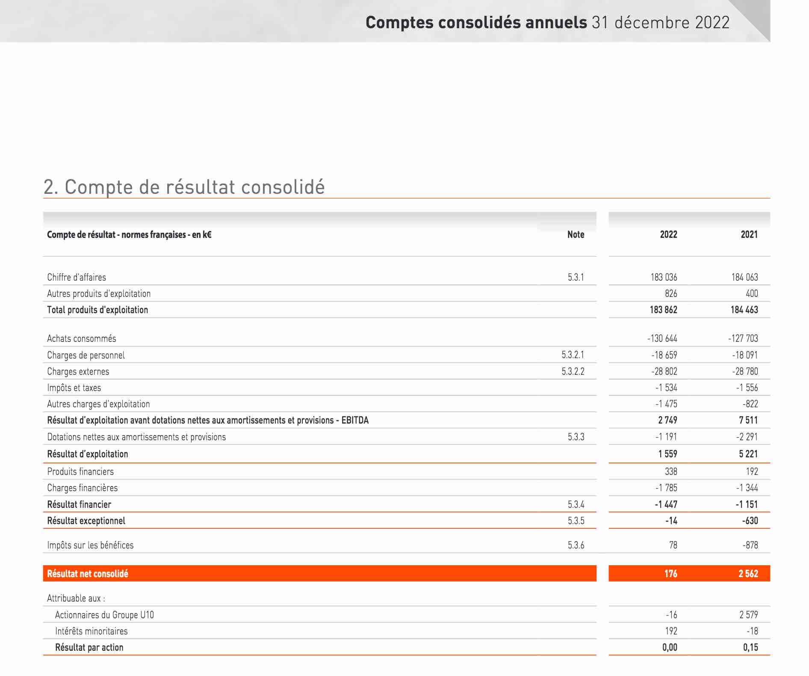Click the value '826'
809x676 pixels.
671,294
